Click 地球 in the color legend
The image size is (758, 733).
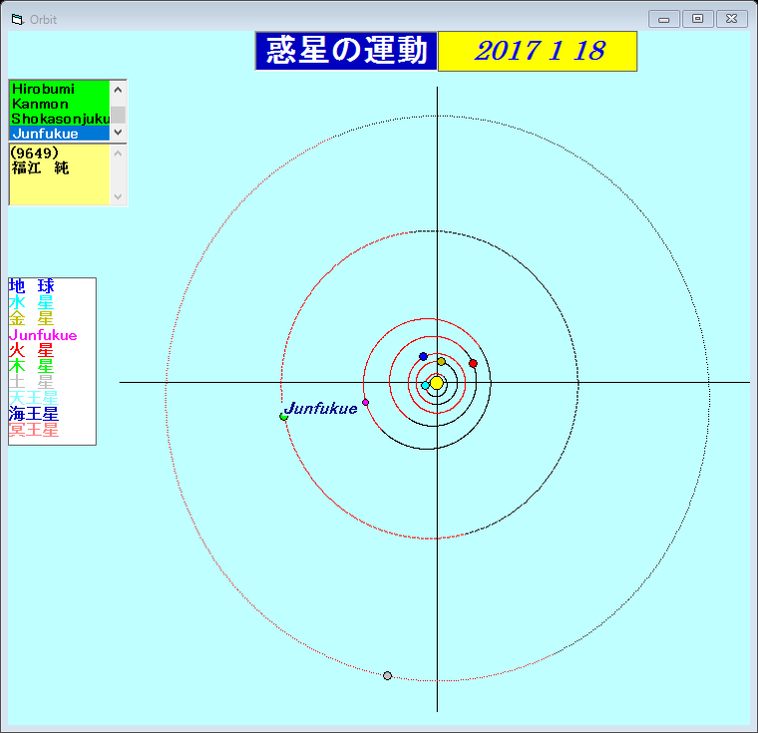(x=31, y=286)
